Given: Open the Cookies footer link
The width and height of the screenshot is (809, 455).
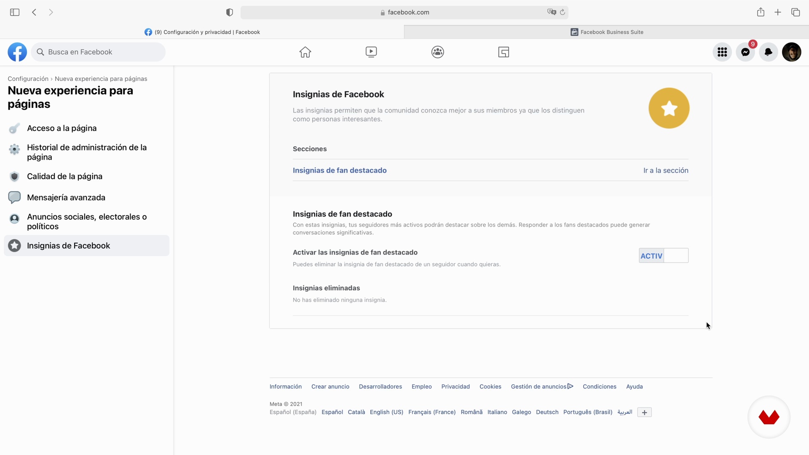Looking at the screenshot, I should [490, 386].
